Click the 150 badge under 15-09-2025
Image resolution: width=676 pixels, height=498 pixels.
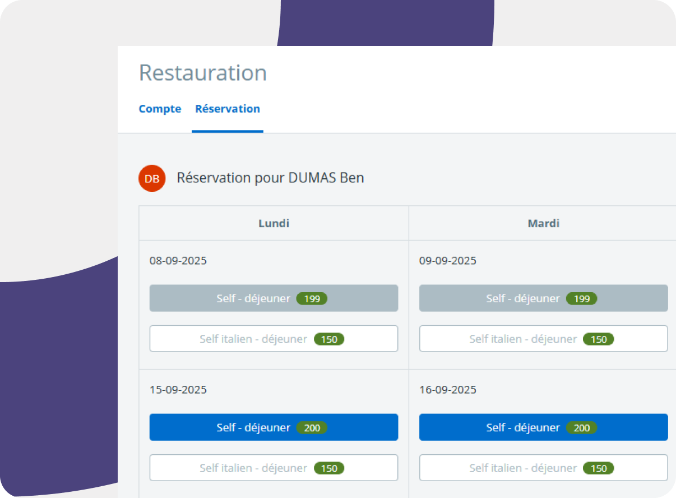(x=329, y=468)
